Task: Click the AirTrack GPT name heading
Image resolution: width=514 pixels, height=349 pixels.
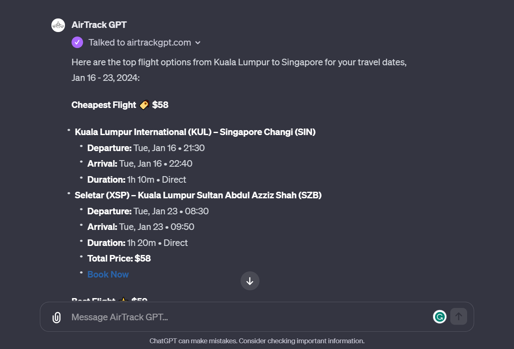Action: (99, 25)
